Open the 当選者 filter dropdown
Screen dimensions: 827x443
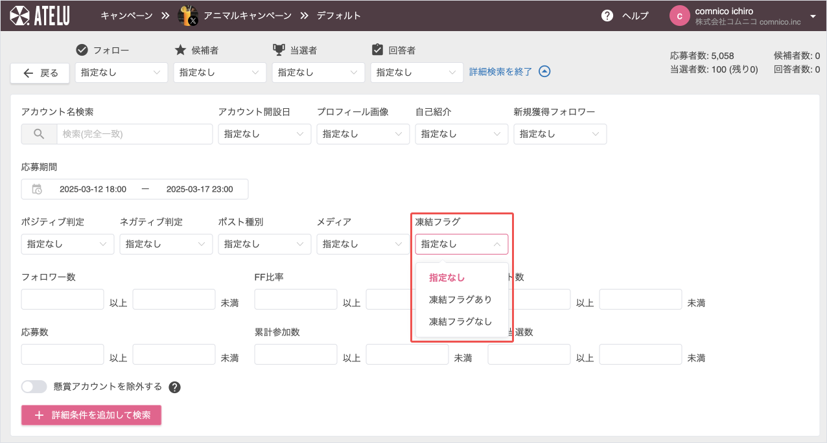[318, 73]
